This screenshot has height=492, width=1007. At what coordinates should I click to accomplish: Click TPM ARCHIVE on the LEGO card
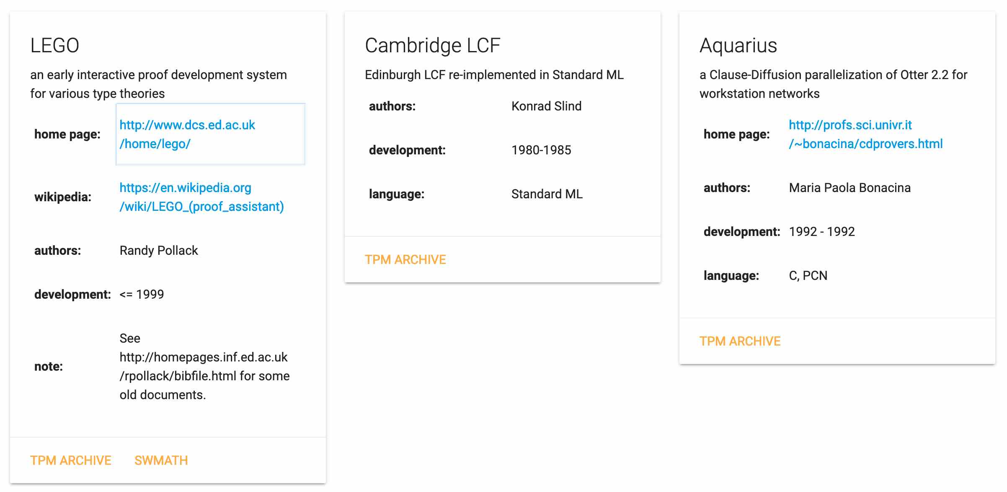coord(71,460)
